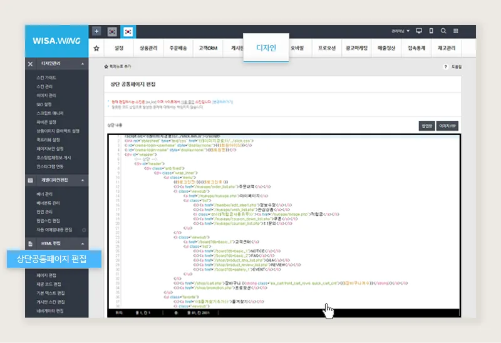Click the icon beside 개별디자인편집

[x=30, y=180]
